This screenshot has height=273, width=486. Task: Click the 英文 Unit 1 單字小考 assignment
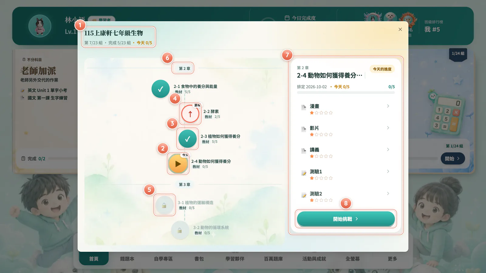point(47,90)
